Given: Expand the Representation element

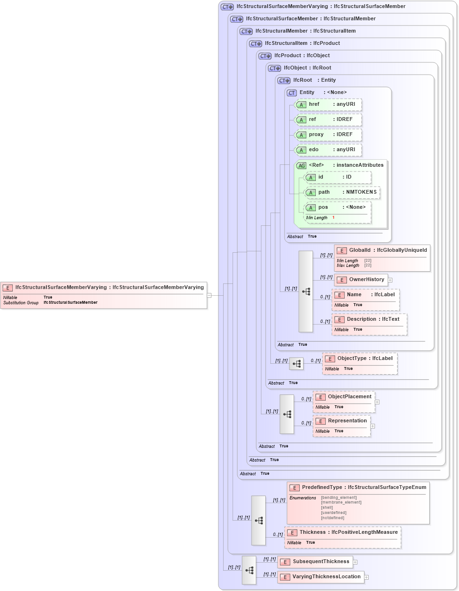Looking at the screenshot, I should tap(373, 426).
